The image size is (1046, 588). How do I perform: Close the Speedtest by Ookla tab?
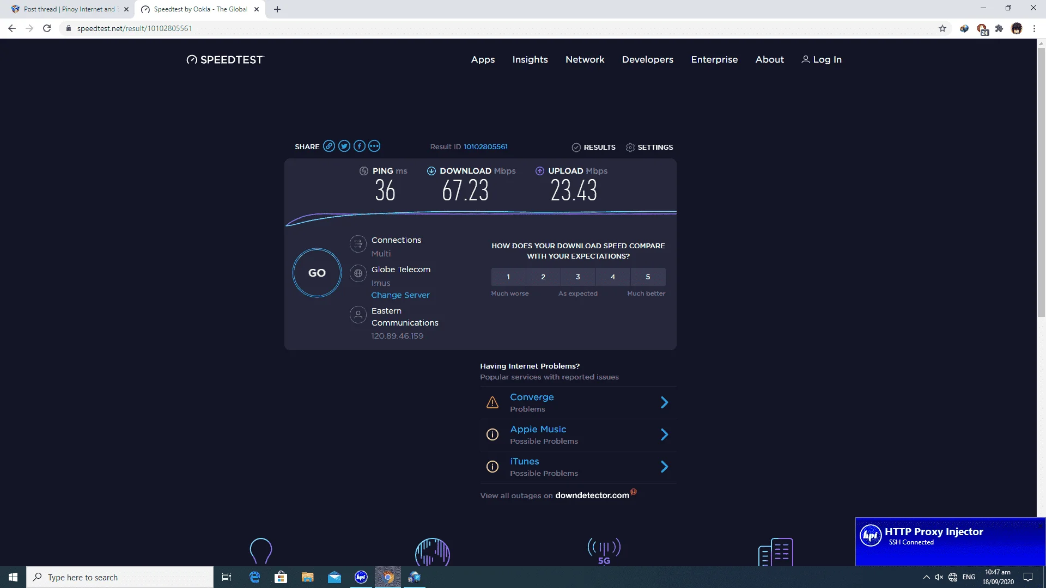pyautogui.click(x=257, y=9)
